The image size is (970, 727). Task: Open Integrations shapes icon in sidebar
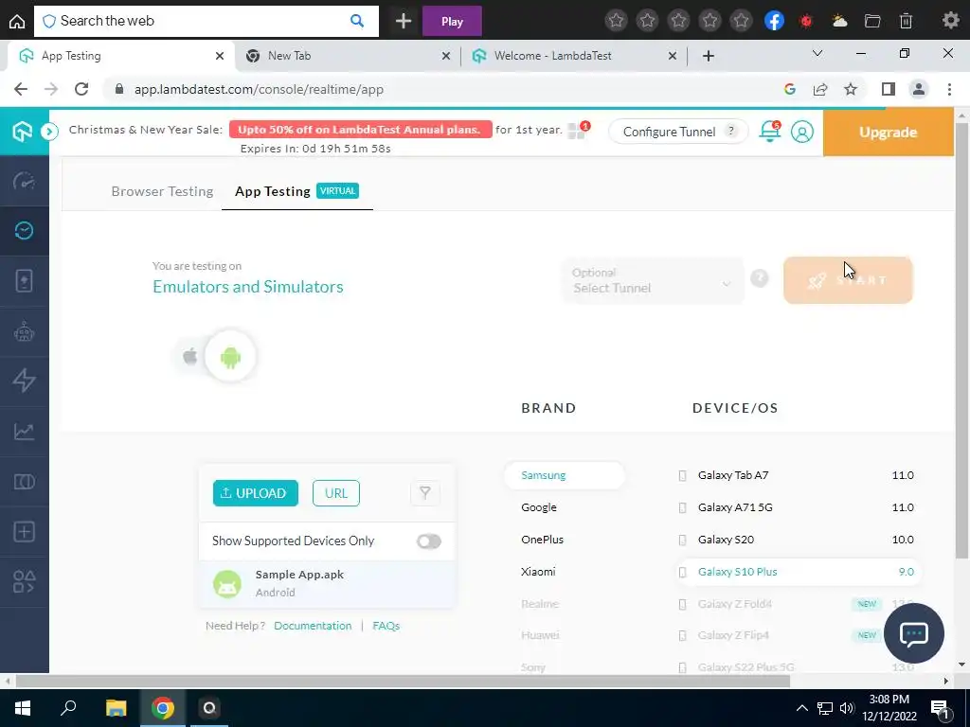click(x=24, y=582)
